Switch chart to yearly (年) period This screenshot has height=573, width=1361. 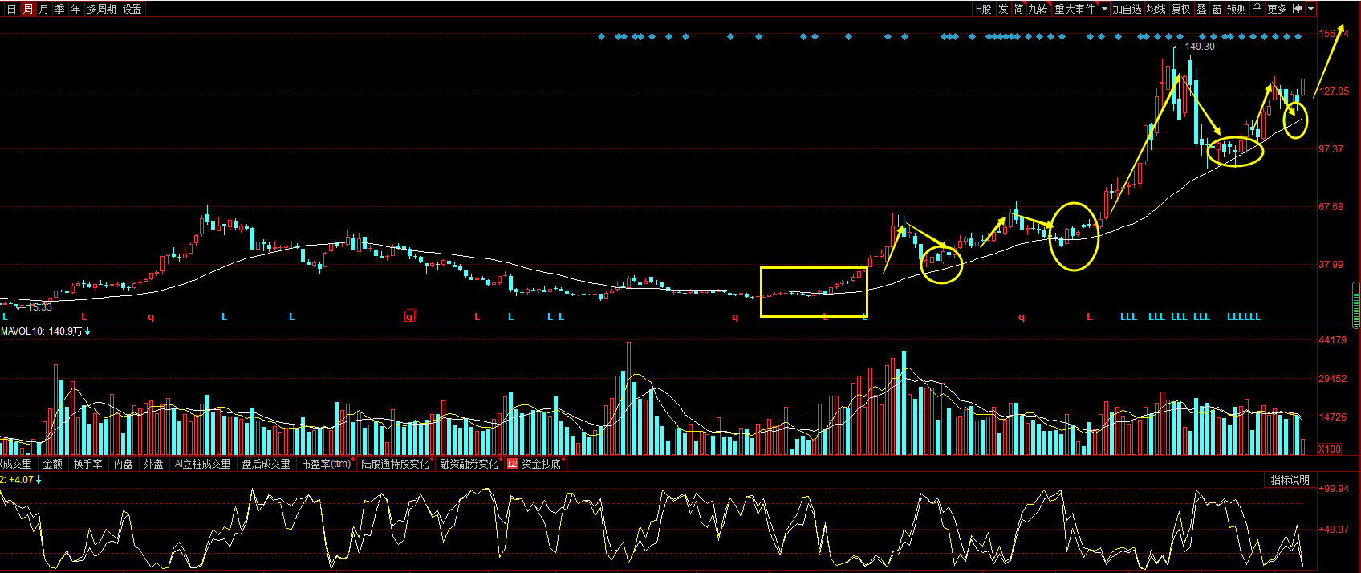[x=75, y=9]
